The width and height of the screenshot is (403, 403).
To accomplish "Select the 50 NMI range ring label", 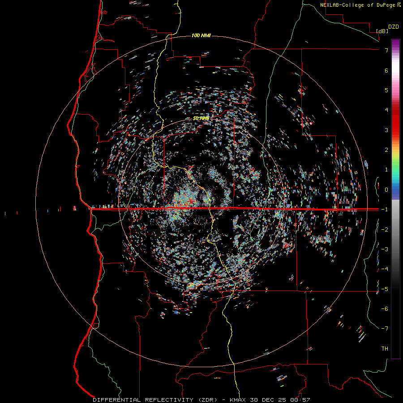I will (201, 119).
